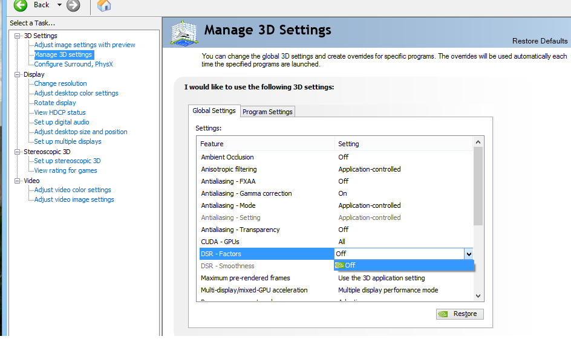Screen dimensions: 571x348
Task: Select the Multi-display/mixed-GPU acceleration row
Action: click(335, 290)
